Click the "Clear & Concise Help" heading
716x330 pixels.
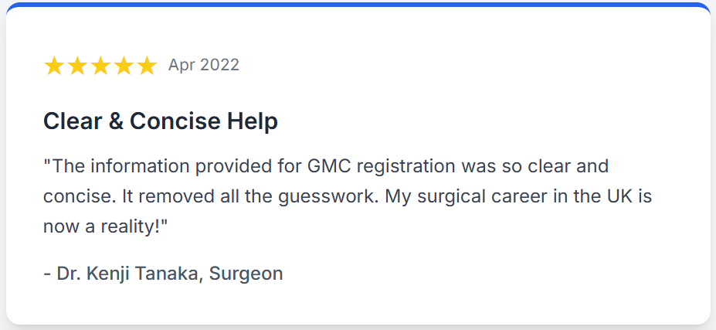[161, 121]
